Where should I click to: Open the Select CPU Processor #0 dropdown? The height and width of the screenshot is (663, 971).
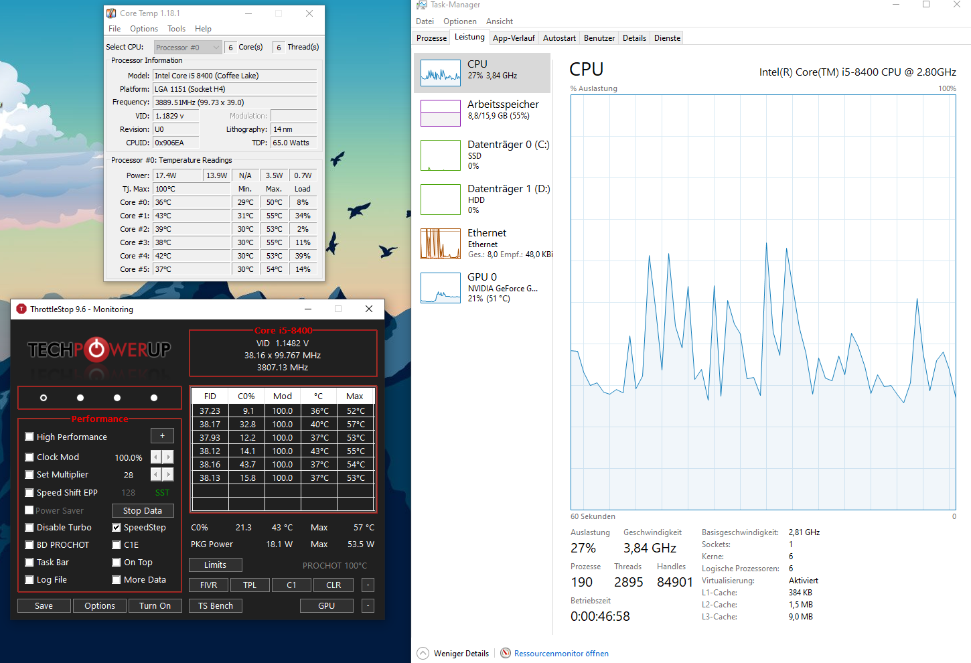[188, 47]
